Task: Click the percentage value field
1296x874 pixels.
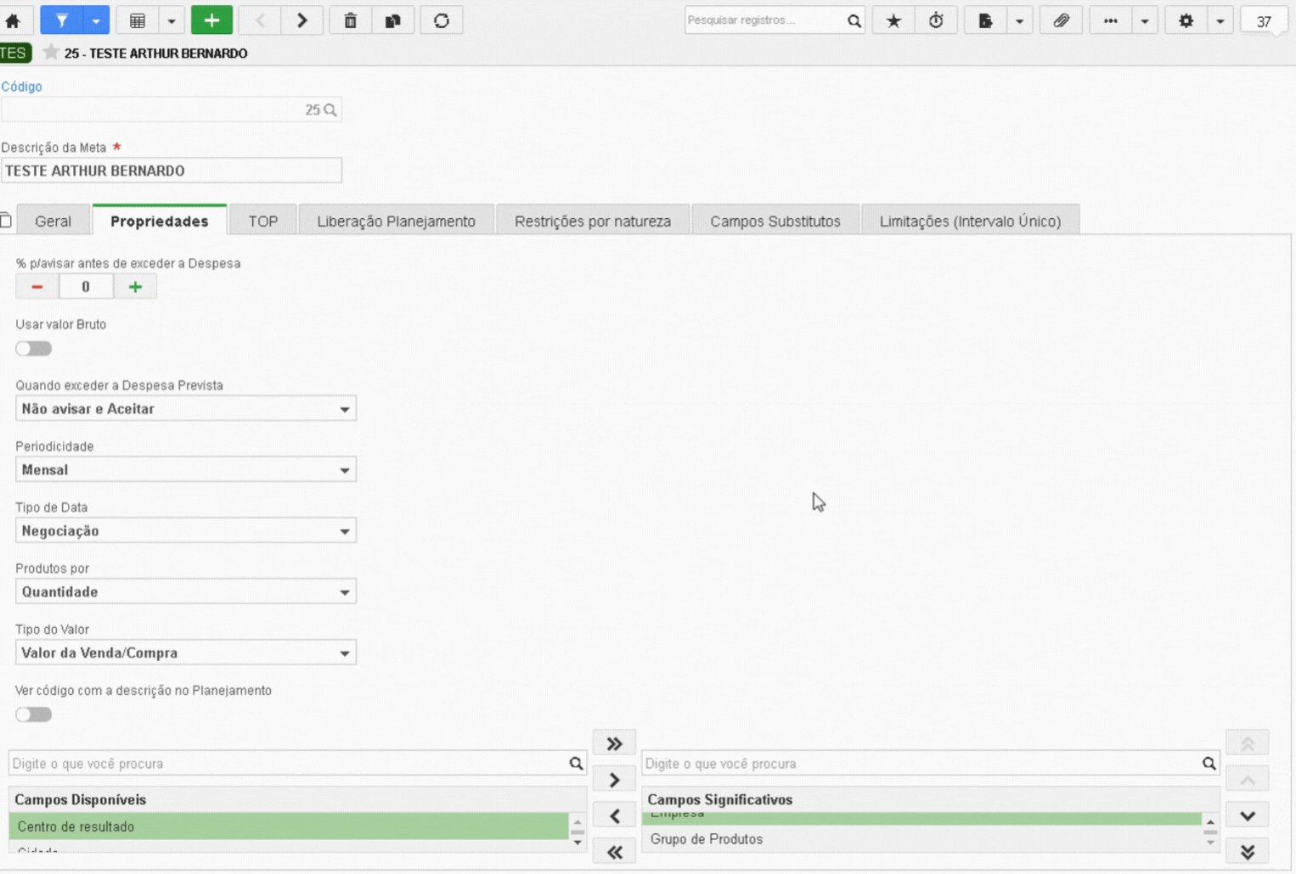Action: 86,287
